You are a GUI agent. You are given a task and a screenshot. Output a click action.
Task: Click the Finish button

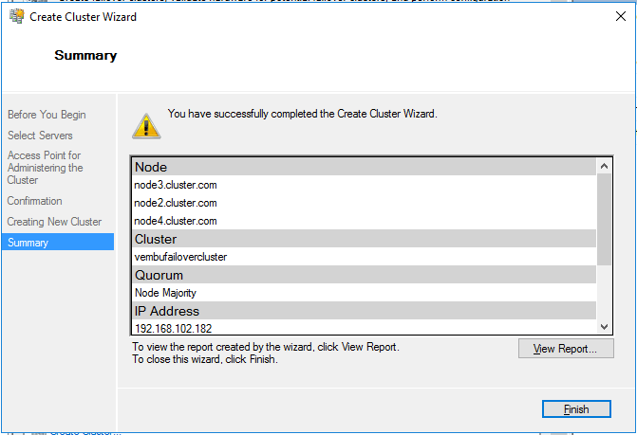click(x=576, y=409)
